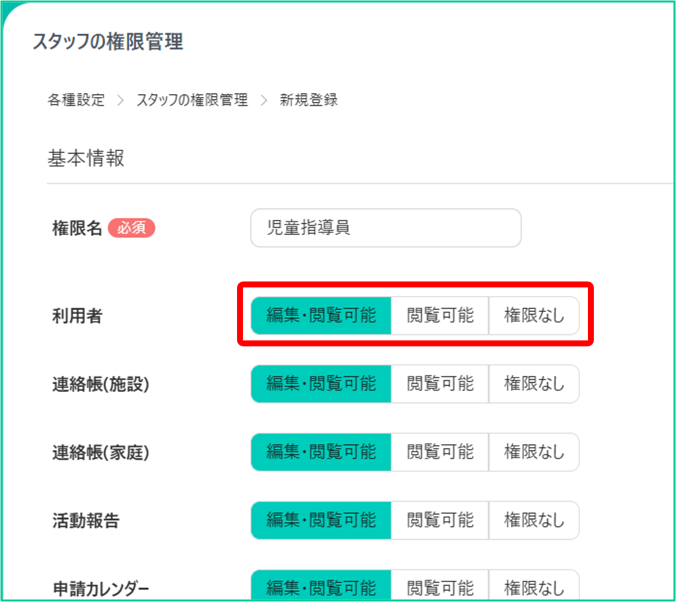Click the 申請カレンダー row label
The width and height of the screenshot is (676, 602).
[x=101, y=589]
